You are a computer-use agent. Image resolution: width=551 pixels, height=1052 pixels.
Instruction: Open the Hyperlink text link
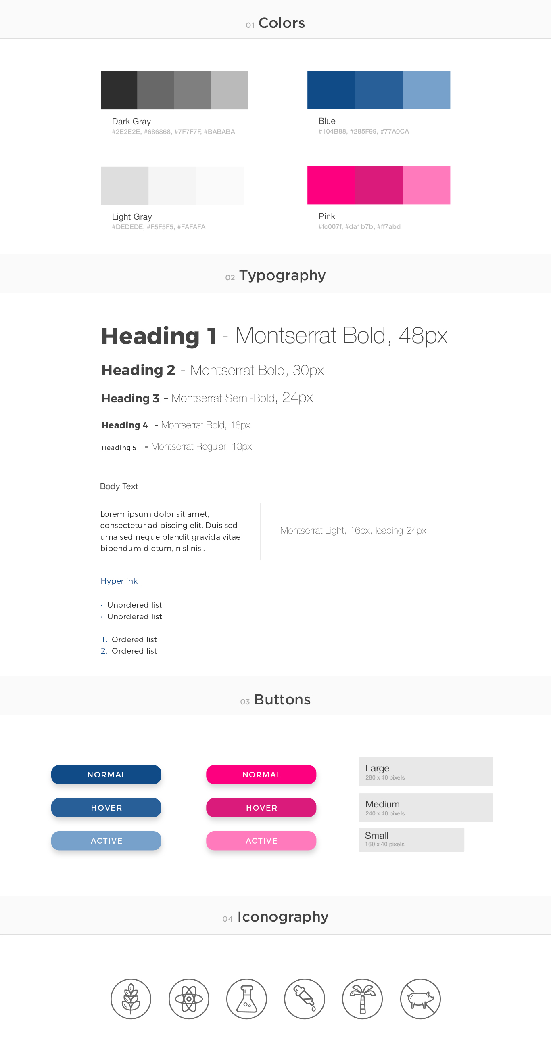point(119,581)
